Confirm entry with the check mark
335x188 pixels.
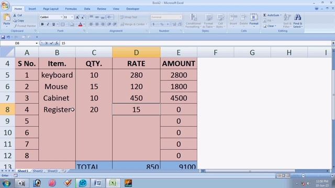[x=51, y=43]
